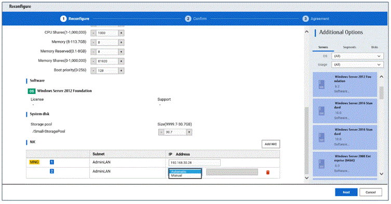Delete NIC 2 with the trash icon

pos(268,172)
